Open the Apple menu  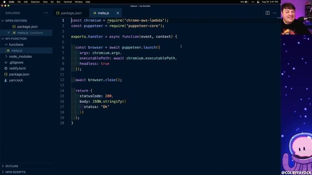tap(4, 2)
